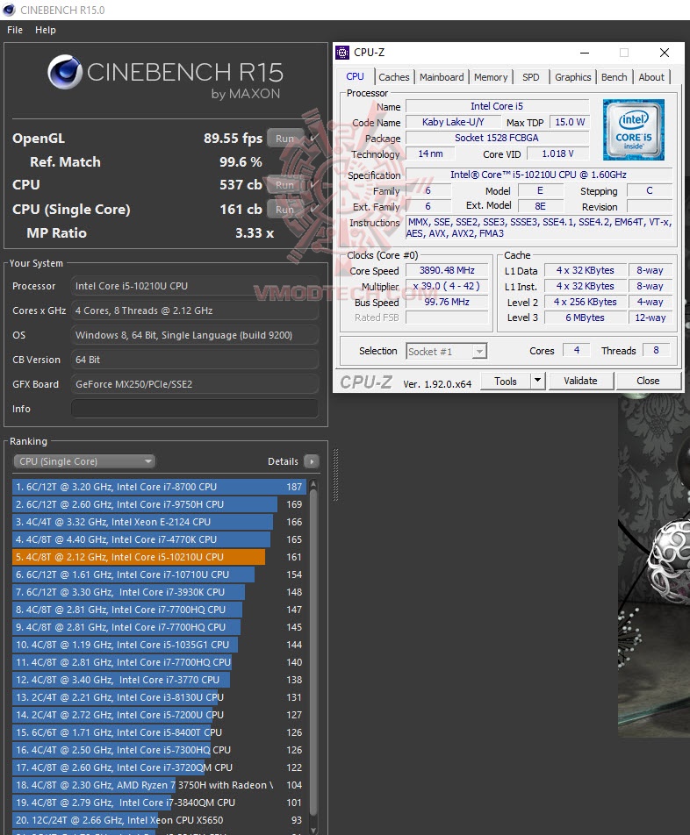Select ranking row Intel Core i7-9750H CPU

tap(159, 504)
